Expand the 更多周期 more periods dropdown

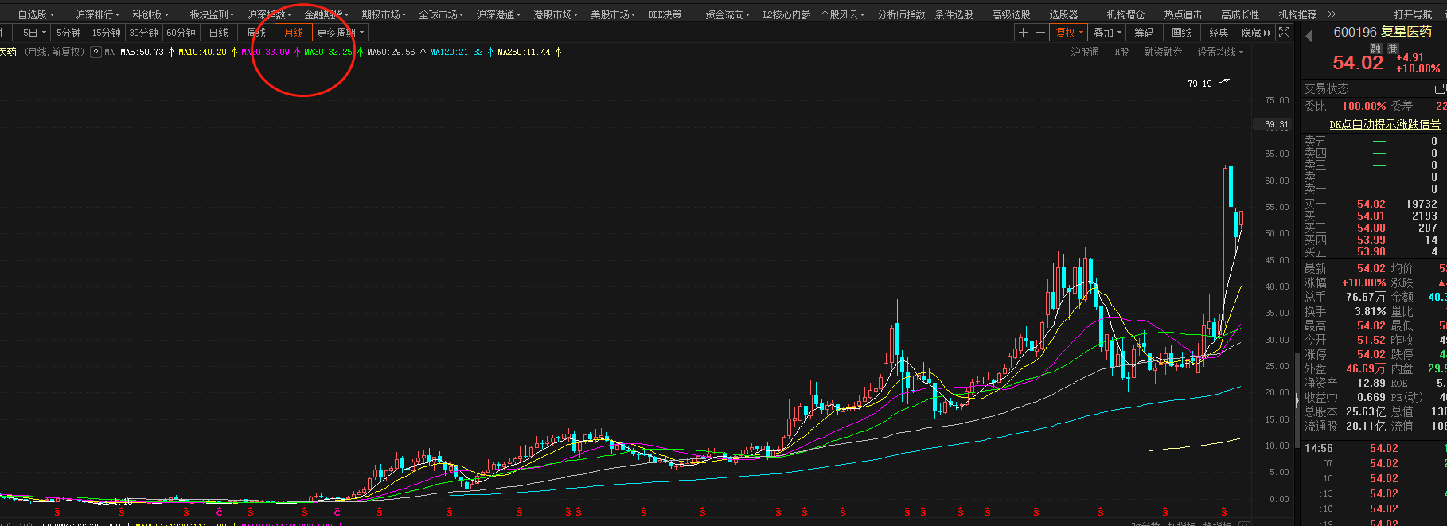click(x=341, y=33)
